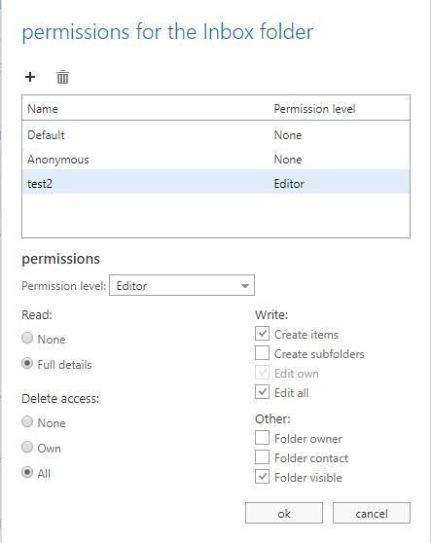Toggle the Create items checkbox
Image resolution: width=431 pixels, height=543 pixels.
pyautogui.click(x=262, y=334)
